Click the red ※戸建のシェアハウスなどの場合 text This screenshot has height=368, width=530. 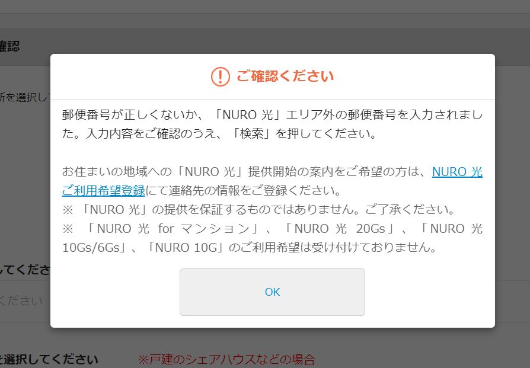coord(226,360)
